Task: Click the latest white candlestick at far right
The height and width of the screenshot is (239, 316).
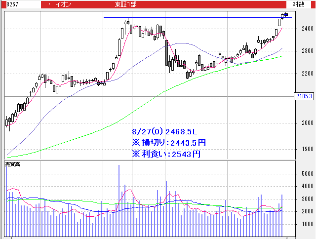Action: click(x=282, y=16)
